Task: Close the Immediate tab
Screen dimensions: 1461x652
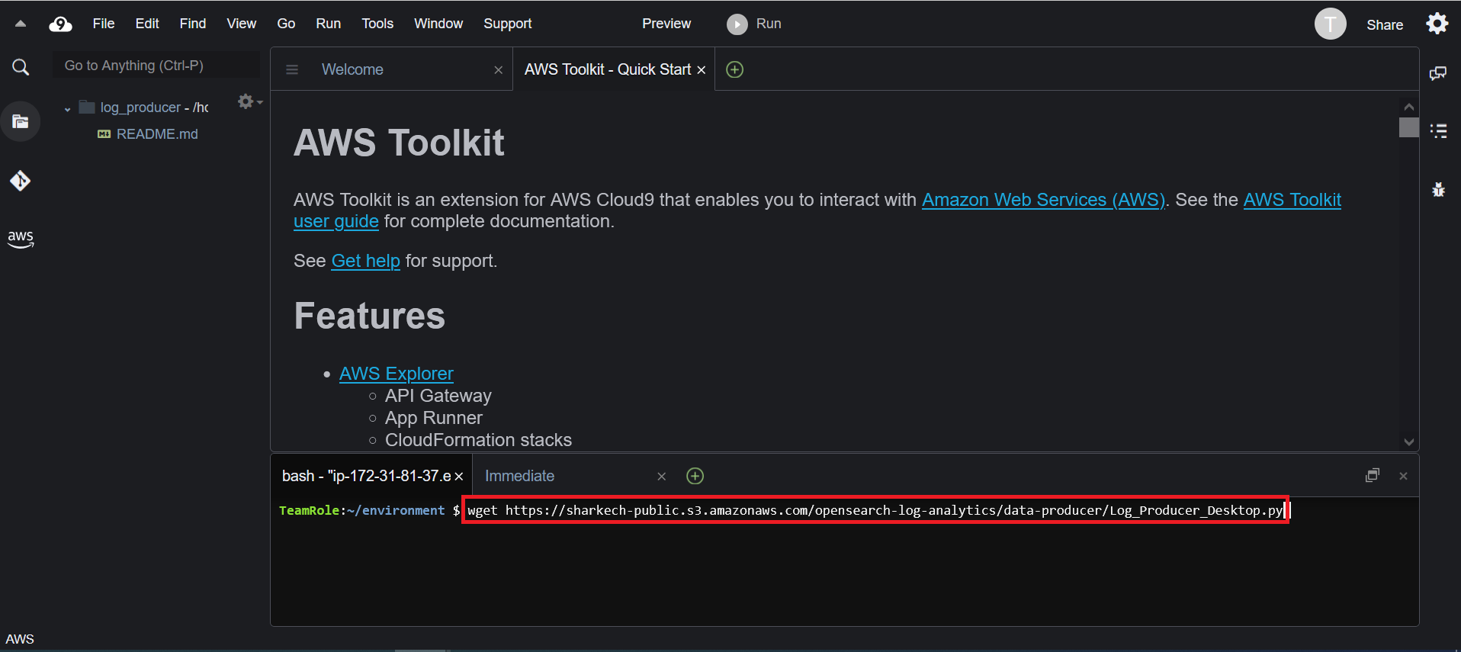Action: coord(662,477)
